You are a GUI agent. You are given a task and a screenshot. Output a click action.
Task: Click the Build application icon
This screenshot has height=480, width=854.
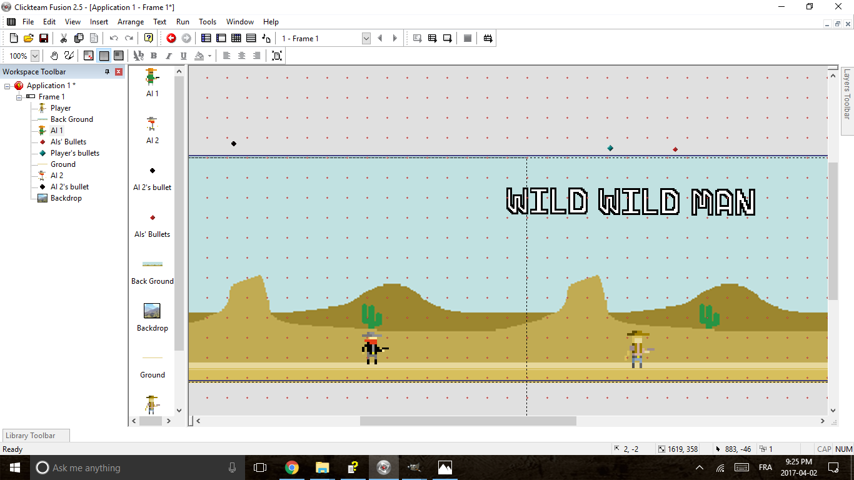coord(488,38)
